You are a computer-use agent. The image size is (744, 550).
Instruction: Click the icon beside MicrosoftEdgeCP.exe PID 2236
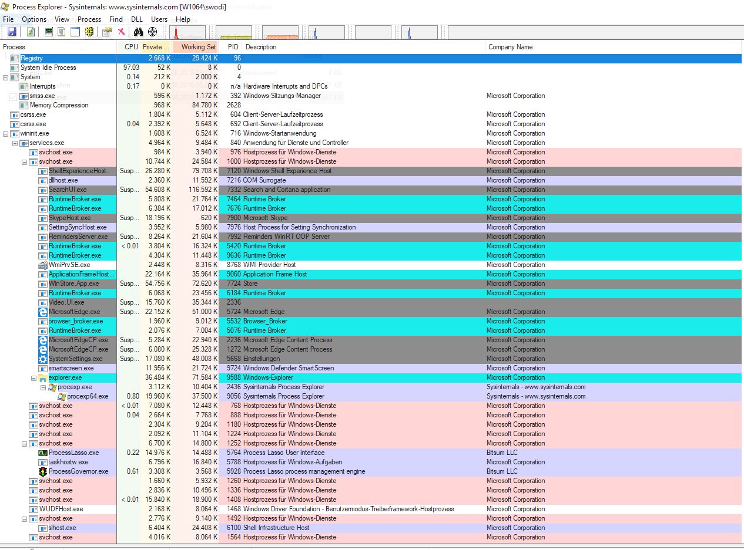coord(43,340)
